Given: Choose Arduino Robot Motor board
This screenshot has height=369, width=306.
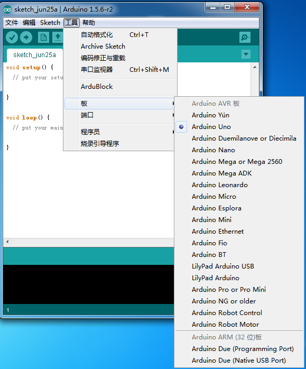Looking at the screenshot, I should pyautogui.click(x=239, y=324).
